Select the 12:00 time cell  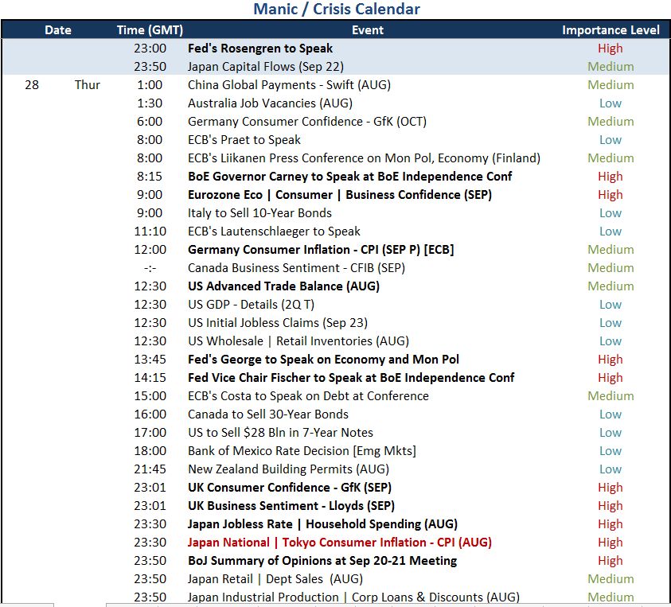(x=150, y=250)
